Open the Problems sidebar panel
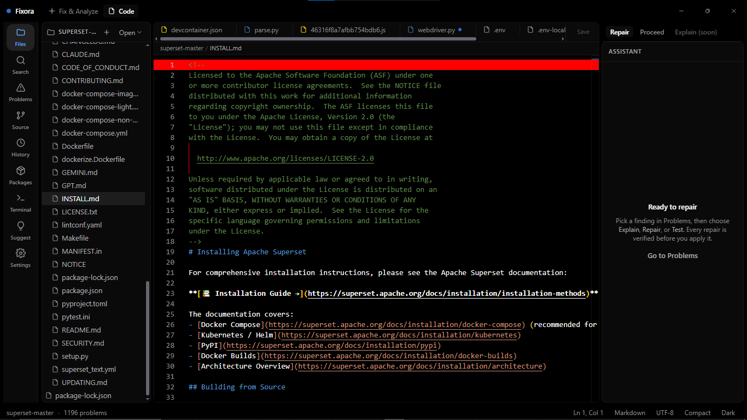The width and height of the screenshot is (747, 420). tap(20, 92)
